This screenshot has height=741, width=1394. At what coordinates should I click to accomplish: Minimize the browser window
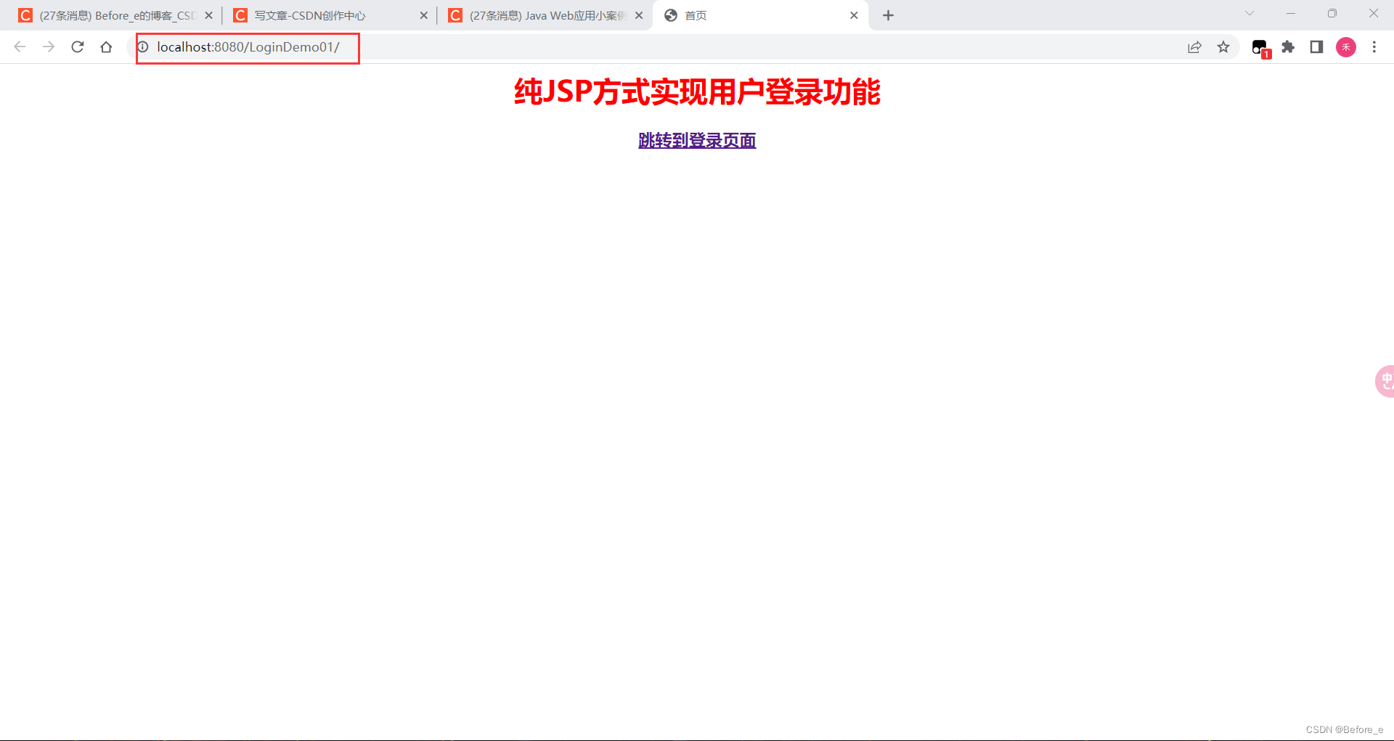(1290, 13)
